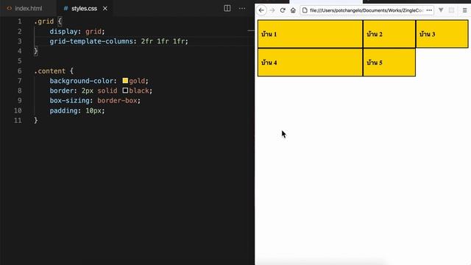Click the Pocket icon in the browser toolbar
The image size is (471, 265).
point(441,10)
